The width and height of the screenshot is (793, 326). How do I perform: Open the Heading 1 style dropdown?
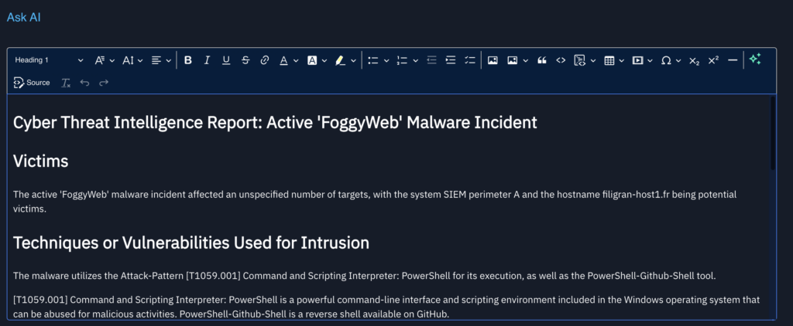(x=50, y=60)
